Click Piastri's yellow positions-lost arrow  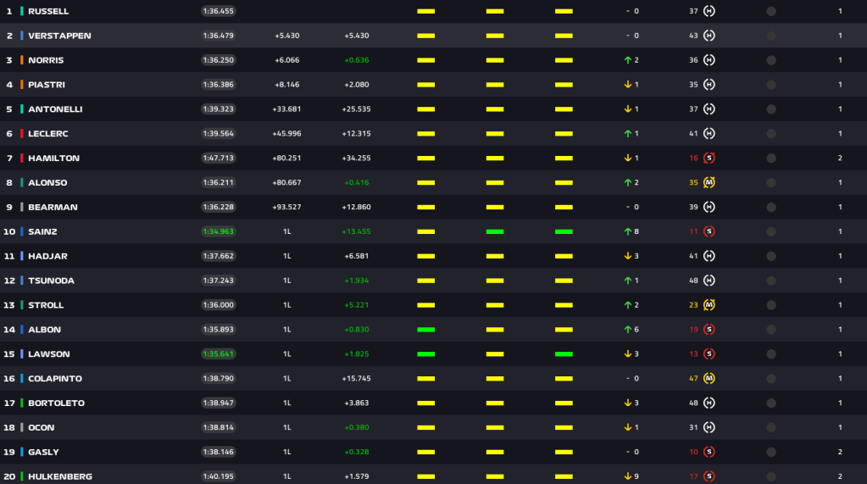pyautogui.click(x=628, y=85)
